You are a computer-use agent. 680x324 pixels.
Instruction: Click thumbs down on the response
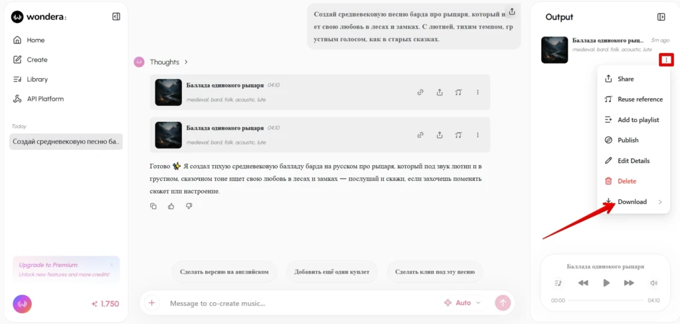(x=189, y=206)
